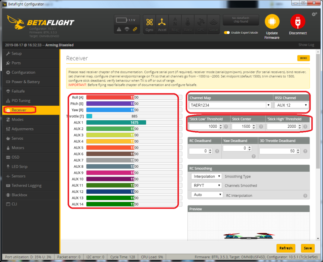Open Power & Battery tab

tap(31, 82)
